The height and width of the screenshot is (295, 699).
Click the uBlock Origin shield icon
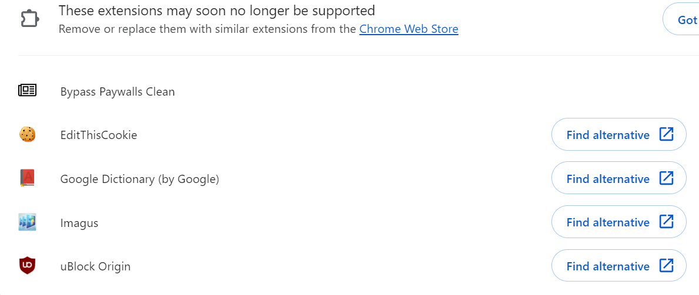point(28,266)
